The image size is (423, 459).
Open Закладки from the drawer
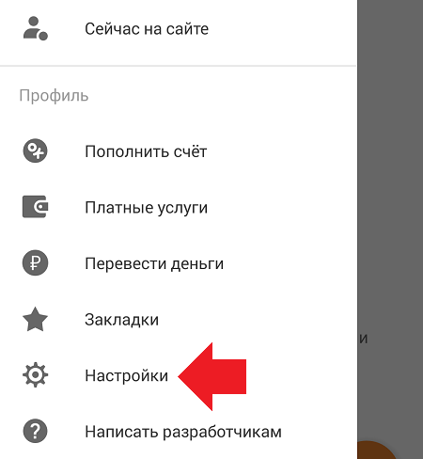click(178, 320)
